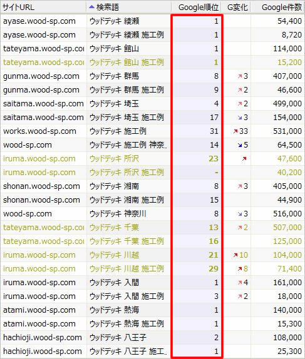This screenshot has height=359, width=305.
Task: Click the blue down arrow change cell showing 5
Action: 242,144
